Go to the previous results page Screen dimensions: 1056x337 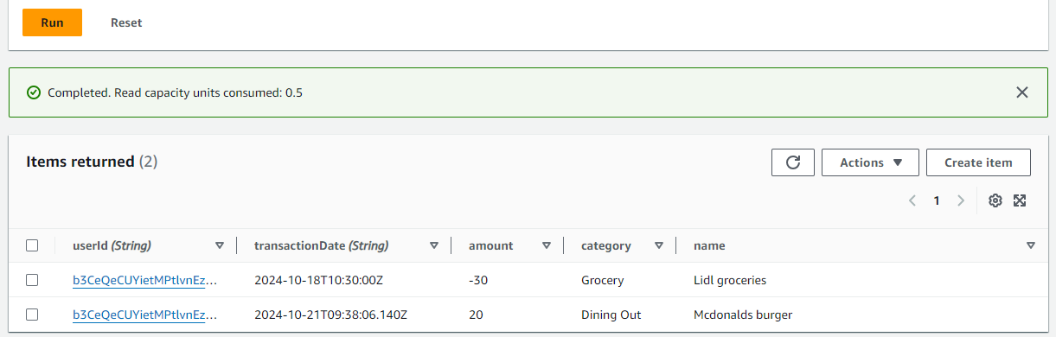click(912, 200)
